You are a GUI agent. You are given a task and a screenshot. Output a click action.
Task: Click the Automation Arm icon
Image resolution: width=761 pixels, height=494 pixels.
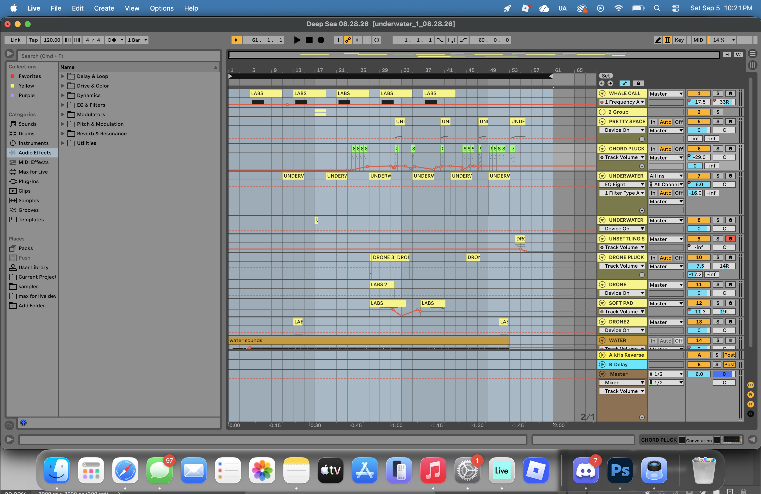[348, 40]
